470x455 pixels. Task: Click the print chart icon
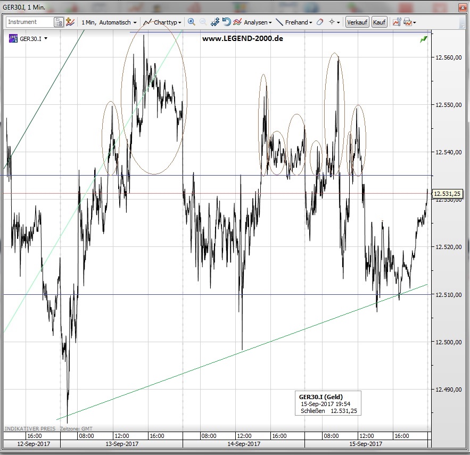point(409,22)
